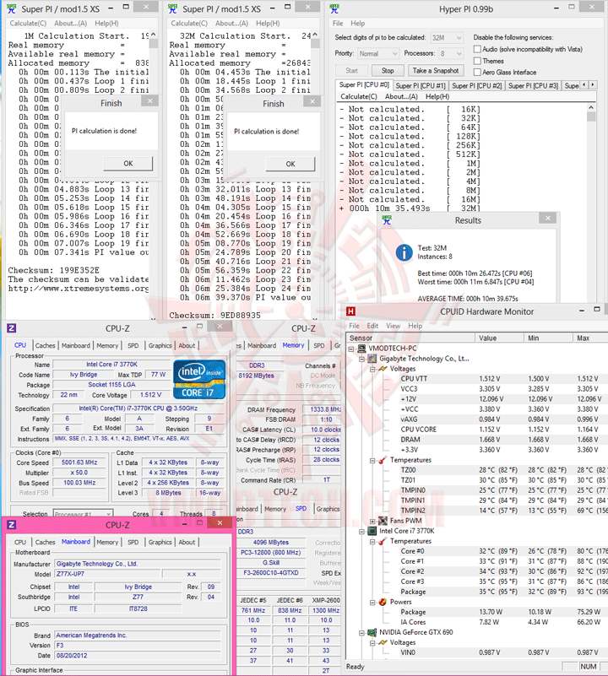
Task: Toggle the Aero Glass Interface checkbox
Action: click(477, 73)
